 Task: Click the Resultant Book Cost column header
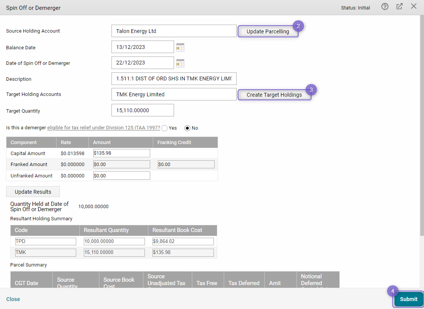click(x=182, y=230)
